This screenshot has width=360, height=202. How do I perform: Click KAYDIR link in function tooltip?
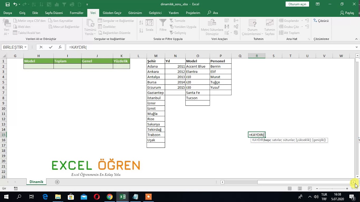point(257,140)
